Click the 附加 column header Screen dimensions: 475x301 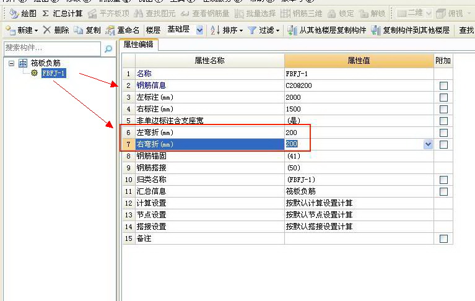(443, 61)
